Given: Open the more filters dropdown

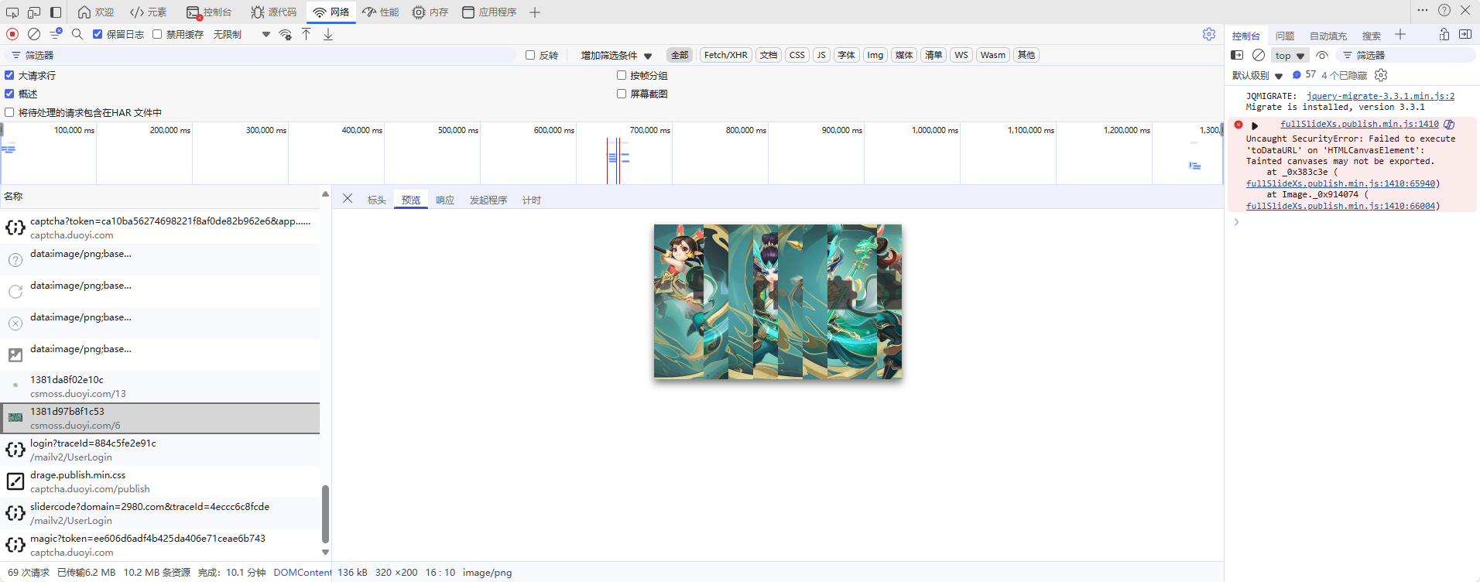Looking at the screenshot, I should pyautogui.click(x=616, y=55).
